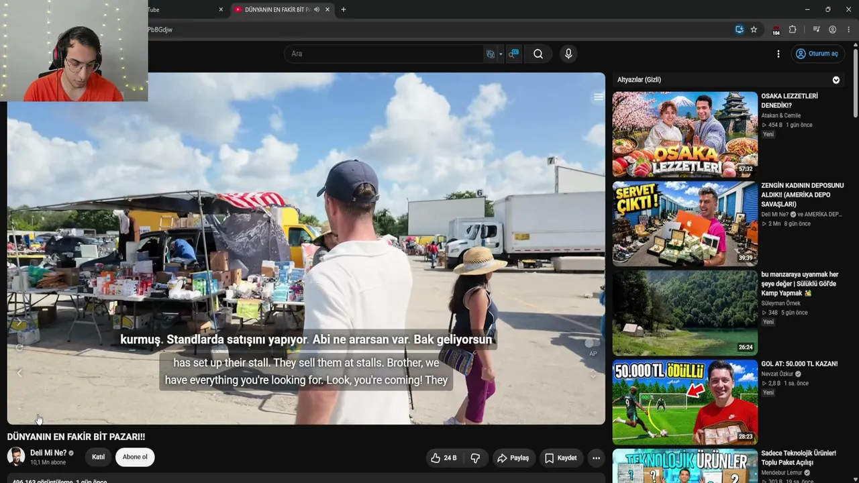Open Sadece Teknolojik Ürünler! Toplu Paket Açılışı title

[799, 458]
